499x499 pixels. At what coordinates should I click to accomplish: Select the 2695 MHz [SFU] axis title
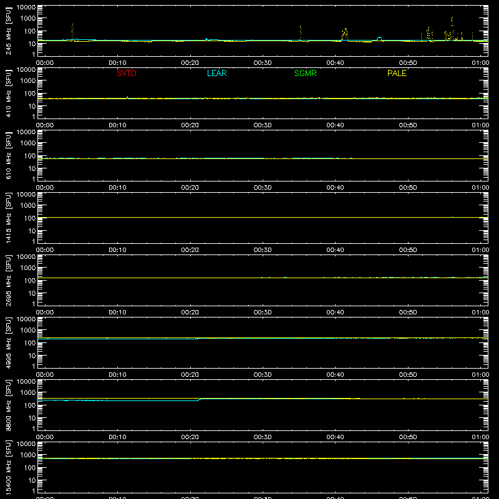point(9,280)
